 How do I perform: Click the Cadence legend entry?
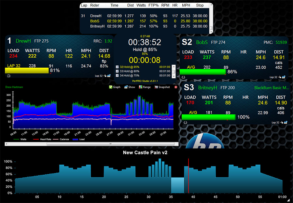pos(61,139)
